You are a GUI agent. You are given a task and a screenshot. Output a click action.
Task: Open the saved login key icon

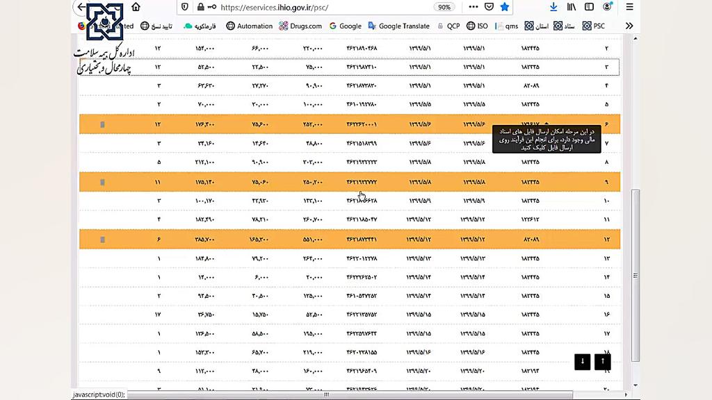tap(212, 7)
